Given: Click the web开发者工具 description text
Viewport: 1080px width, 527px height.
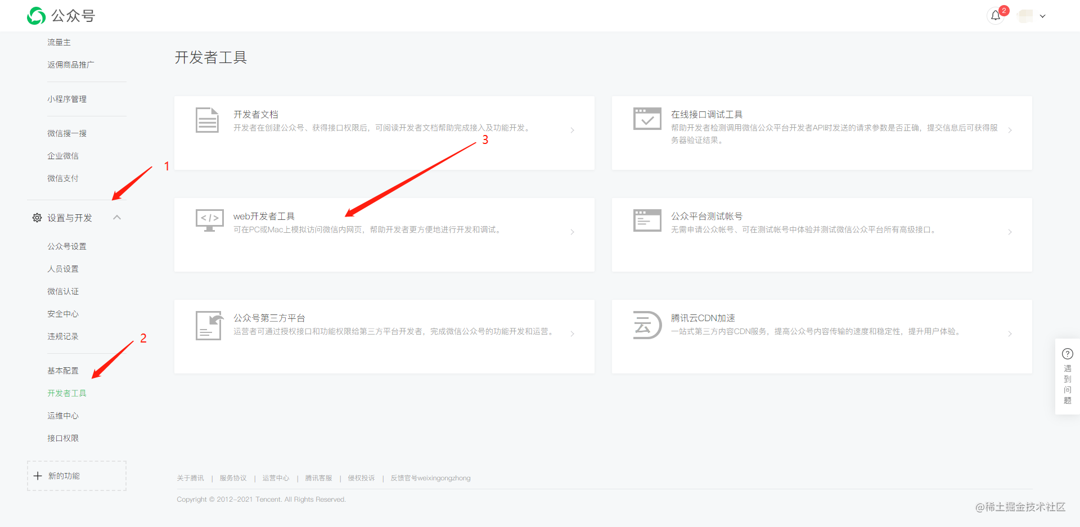Looking at the screenshot, I should [368, 229].
